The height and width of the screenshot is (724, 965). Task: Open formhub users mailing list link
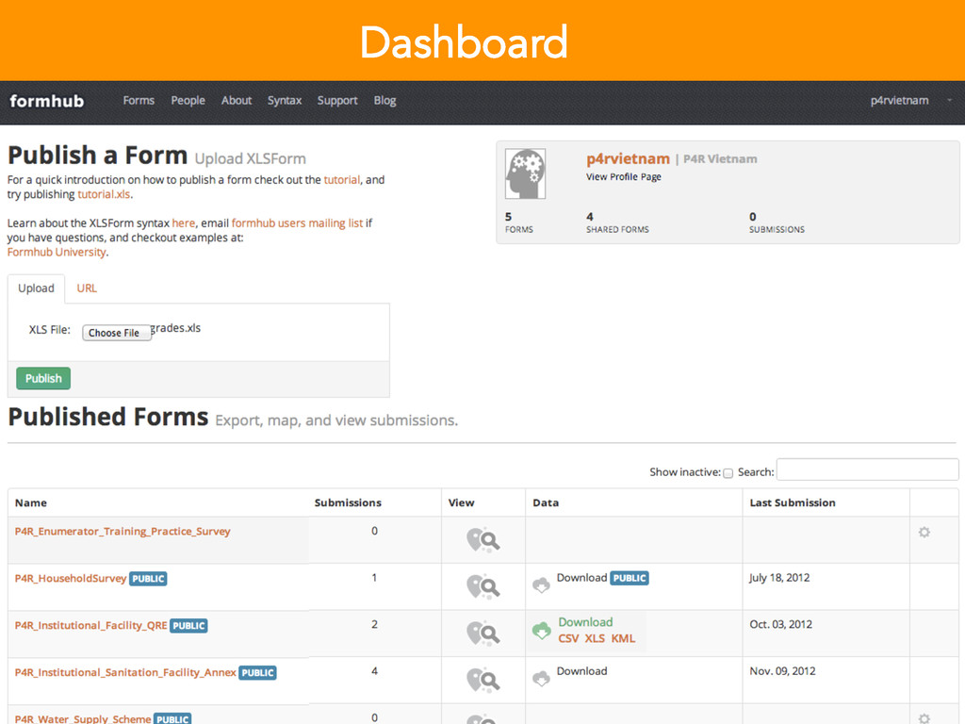point(297,222)
